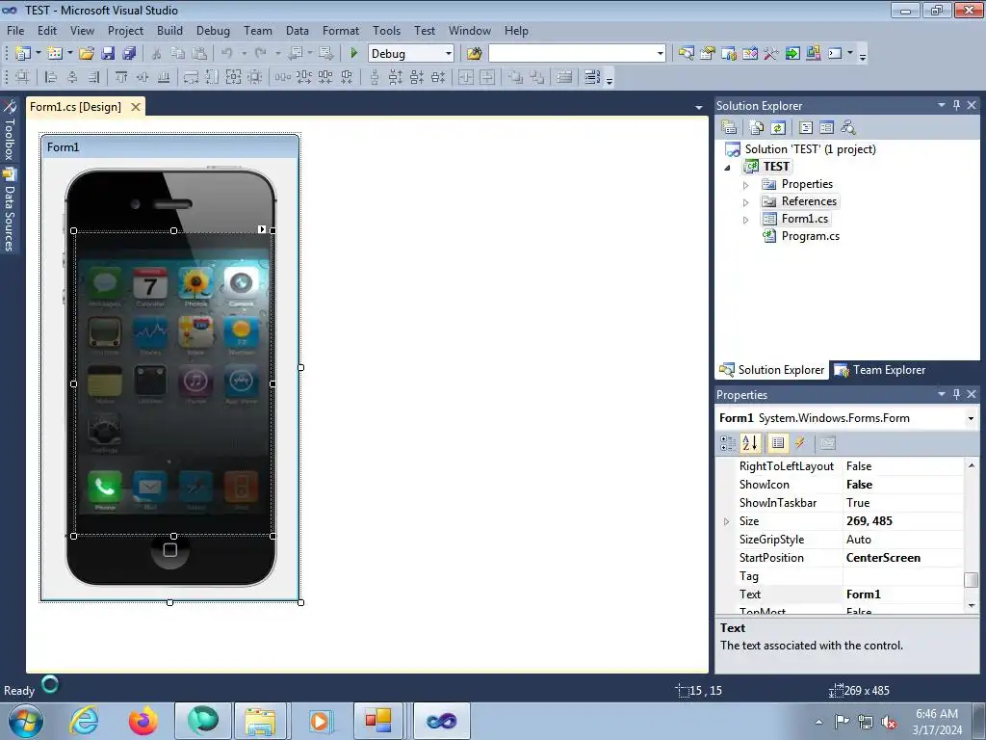
Task: Click the PictureBox smart tag arrow
Action: point(262,229)
